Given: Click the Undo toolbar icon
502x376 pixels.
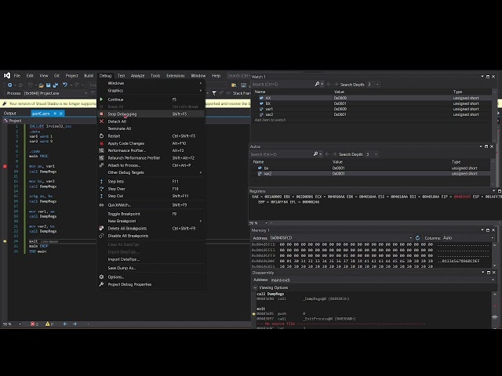Looking at the screenshot, I should (65, 85).
